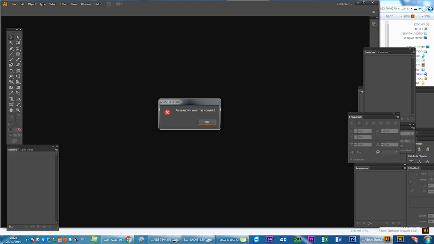
Task: Select the Hand tool
Action: pyautogui.click(x=11, y=110)
